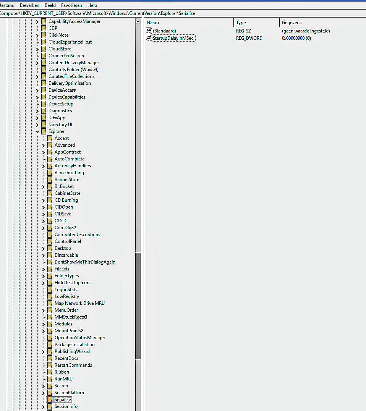Click the folder icon next to Modules
This screenshot has height=411, width=366.
point(50,324)
